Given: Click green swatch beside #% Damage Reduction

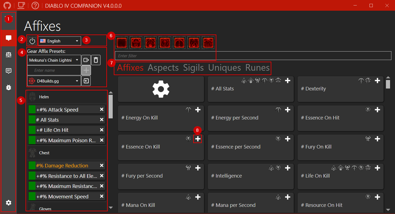Looking at the screenshot, I should click(x=32, y=166).
